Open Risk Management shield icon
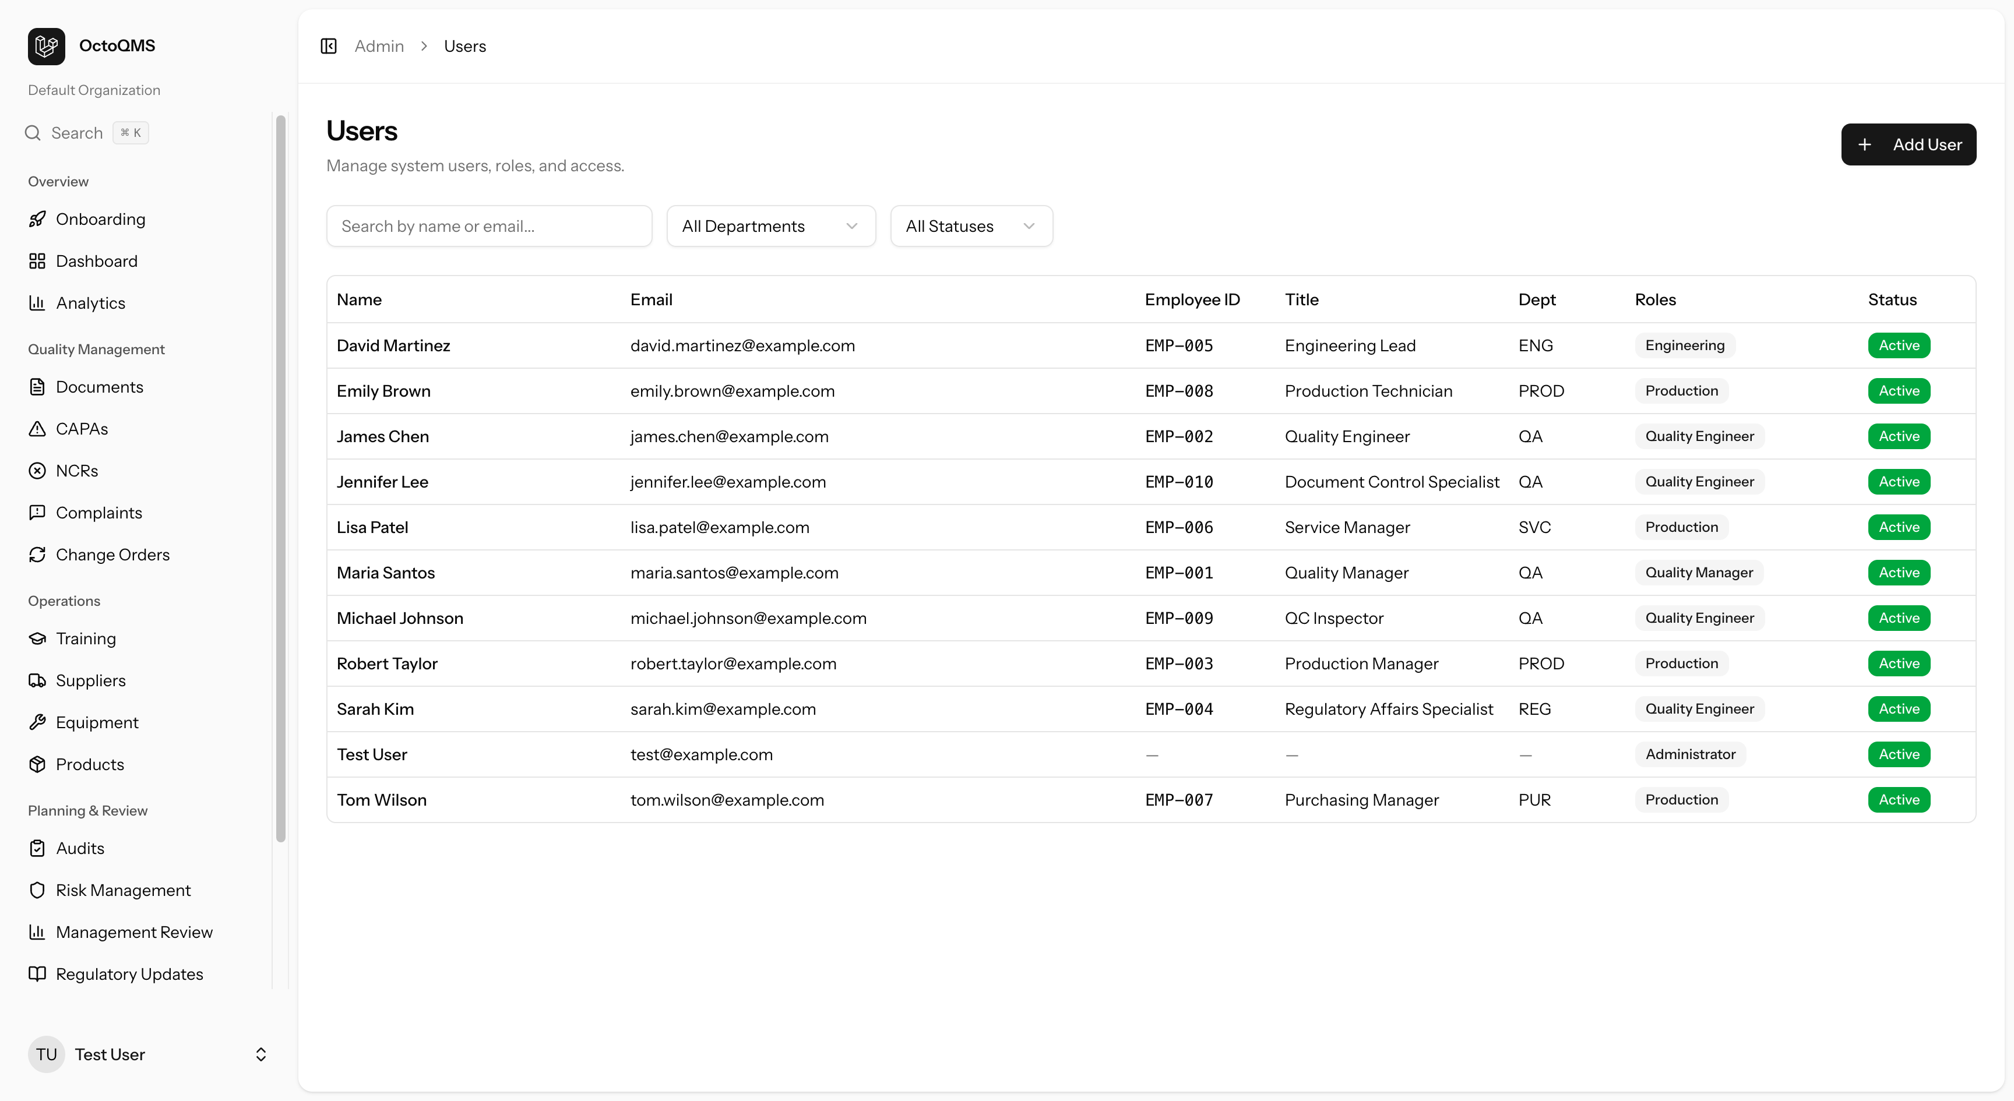The image size is (2014, 1101). tap(37, 890)
